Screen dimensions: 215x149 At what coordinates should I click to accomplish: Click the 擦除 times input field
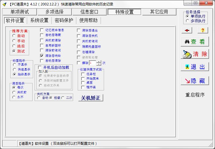92,63
